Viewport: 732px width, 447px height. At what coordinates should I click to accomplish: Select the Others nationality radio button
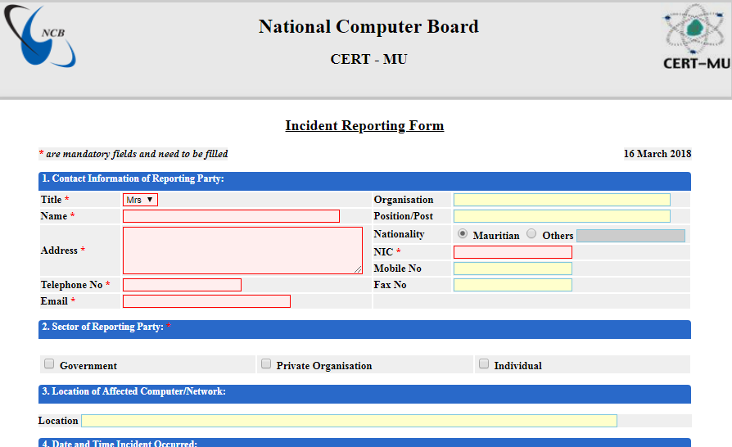tap(531, 234)
